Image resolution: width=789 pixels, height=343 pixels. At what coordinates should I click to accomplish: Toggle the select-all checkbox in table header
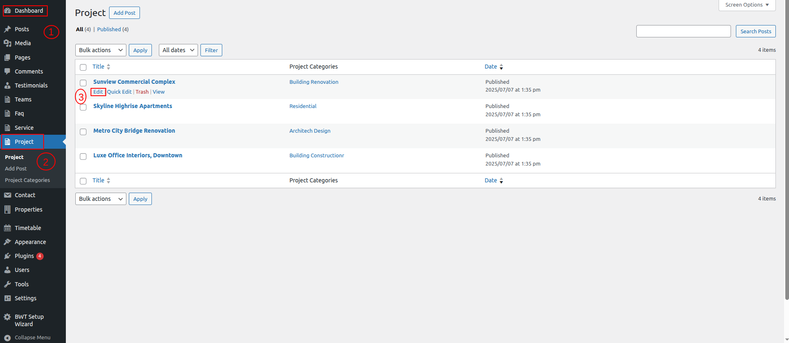[83, 67]
